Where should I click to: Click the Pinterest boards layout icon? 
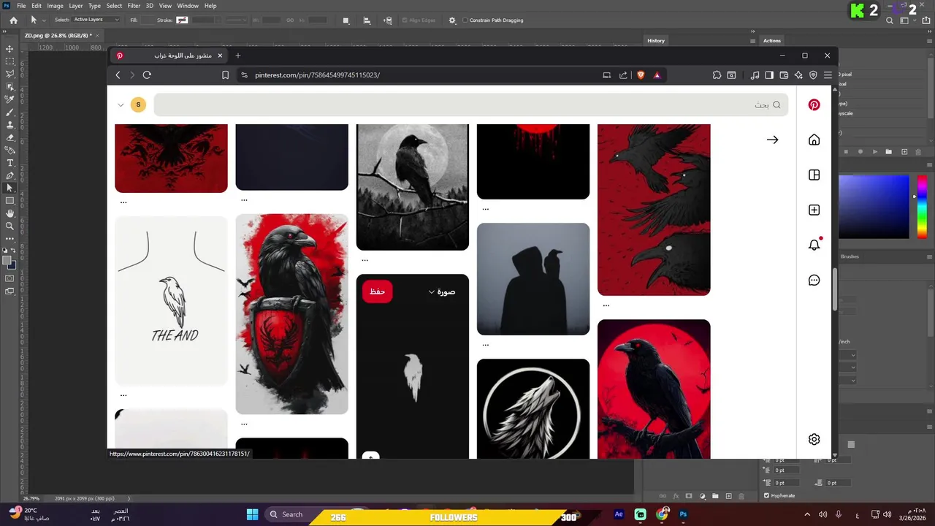814,175
